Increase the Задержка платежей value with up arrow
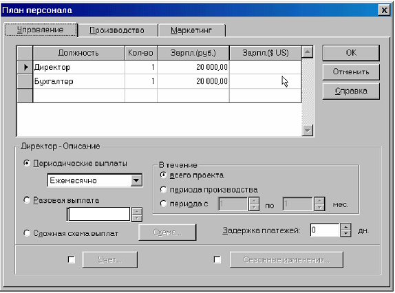 click(345, 227)
